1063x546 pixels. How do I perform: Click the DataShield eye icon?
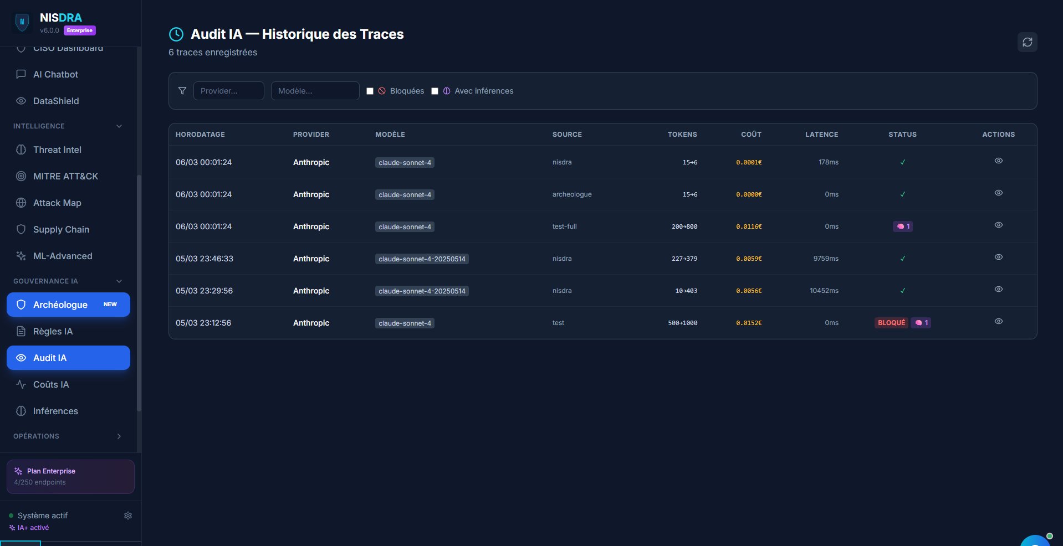coord(21,101)
